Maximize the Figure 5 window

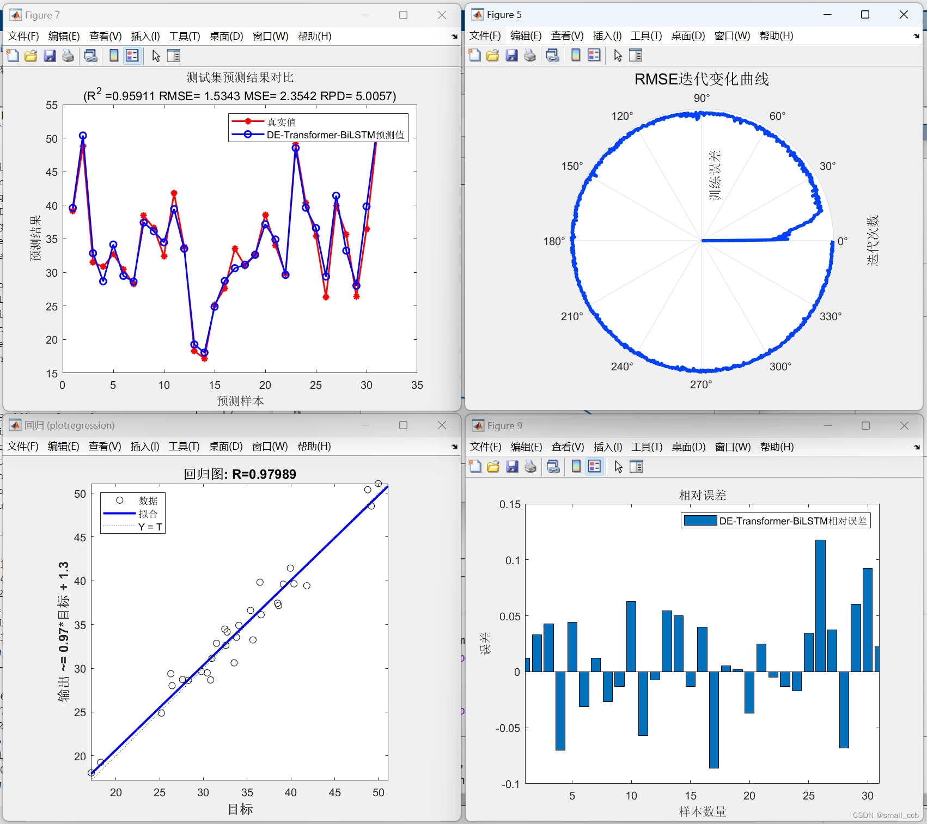[865, 15]
